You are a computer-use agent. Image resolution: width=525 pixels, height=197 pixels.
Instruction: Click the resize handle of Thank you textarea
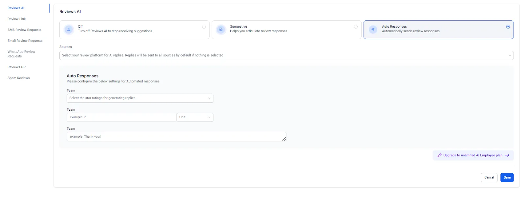[x=284, y=139]
